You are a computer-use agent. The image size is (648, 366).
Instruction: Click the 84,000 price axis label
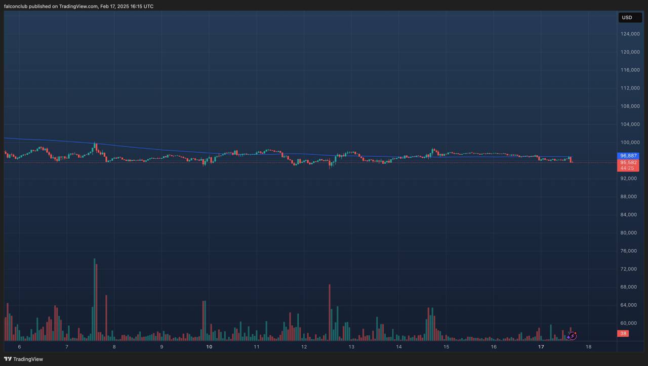[x=629, y=215]
